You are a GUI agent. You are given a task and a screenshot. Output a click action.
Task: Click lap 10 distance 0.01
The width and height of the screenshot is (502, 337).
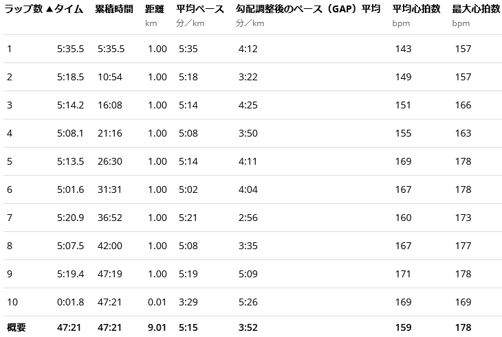[157, 302]
